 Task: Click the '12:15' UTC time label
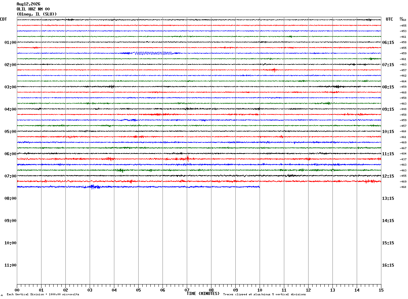point(388,176)
